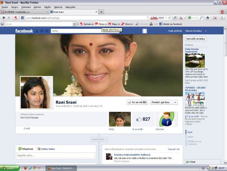This screenshot has width=227, height=171.
Task: Open the Záložky menu
Action: point(47,7)
